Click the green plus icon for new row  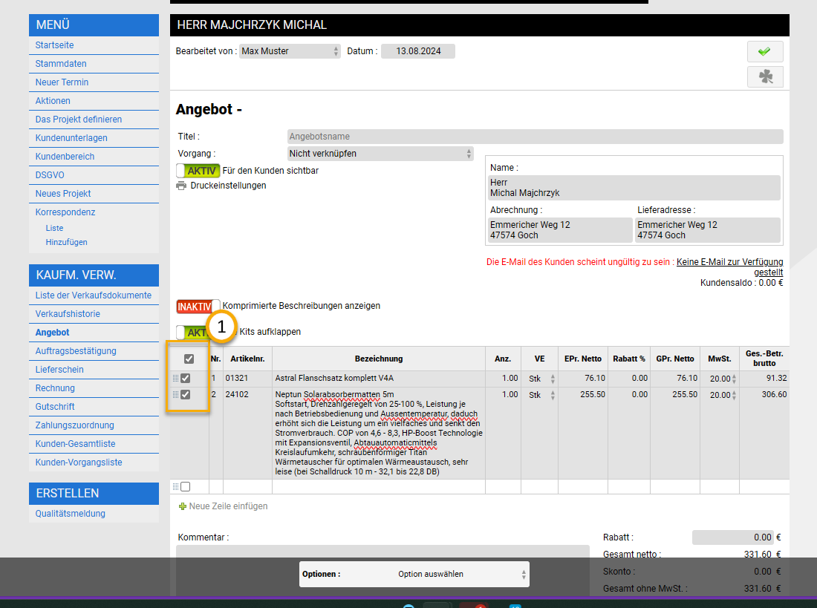pos(183,506)
